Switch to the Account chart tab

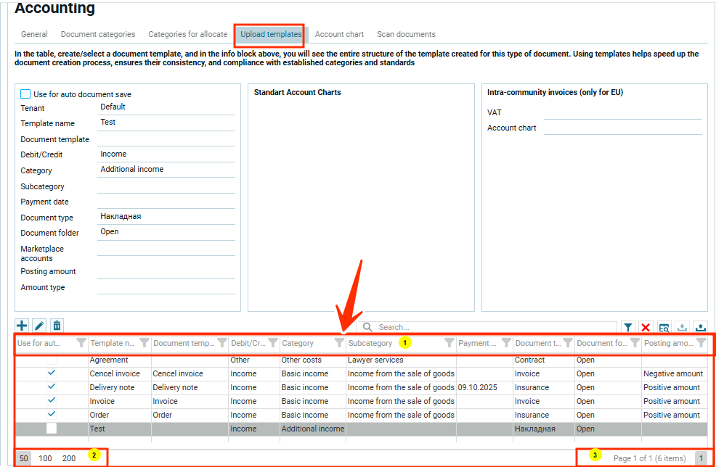(339, 34)
